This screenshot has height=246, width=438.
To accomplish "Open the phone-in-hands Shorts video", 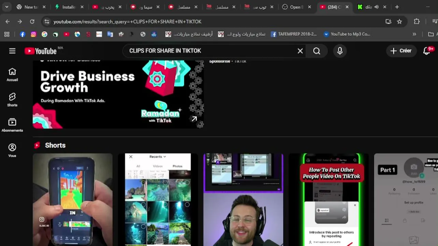I will [73, 200].
